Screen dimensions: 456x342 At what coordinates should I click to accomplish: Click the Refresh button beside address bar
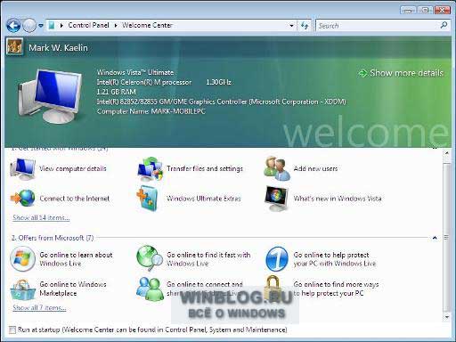click(305, 26)
